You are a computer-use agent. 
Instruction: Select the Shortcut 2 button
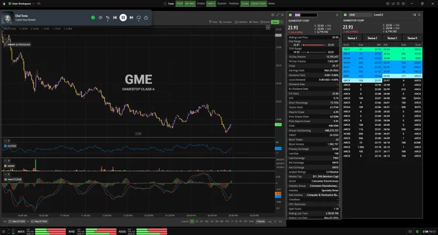372,38
